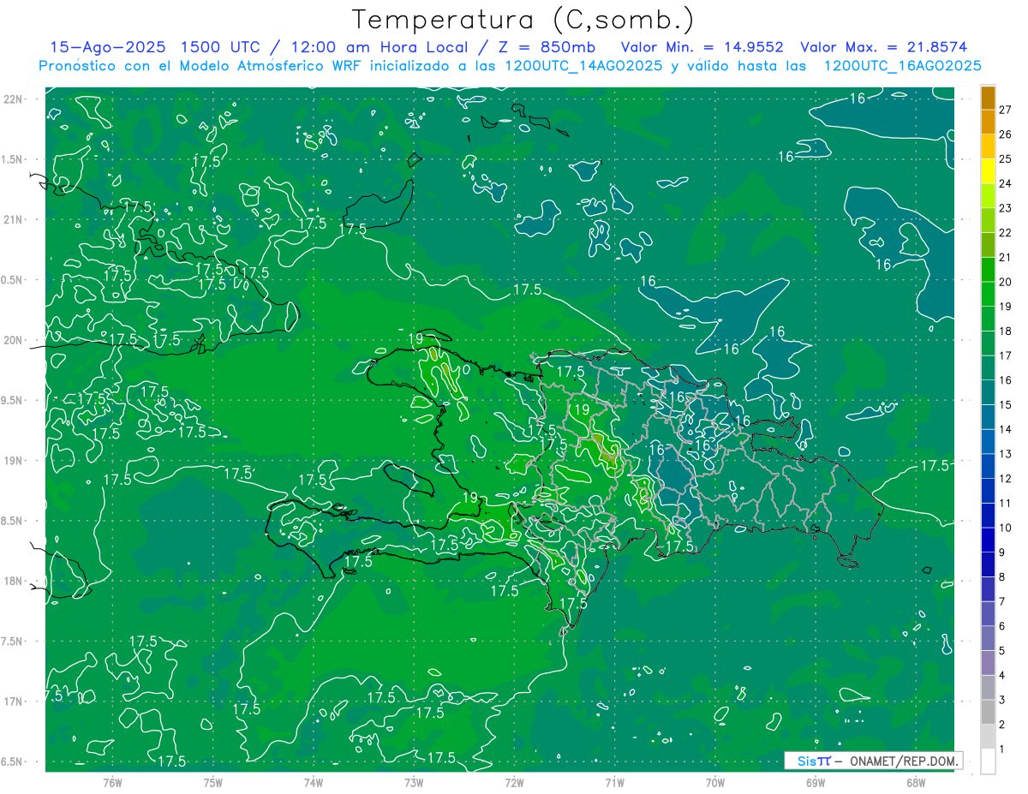Viewport: 1028px width, 794px height.
Task: Click the "17N" latitude axis label
Action: pyautogui.click(x=14, y=701)
